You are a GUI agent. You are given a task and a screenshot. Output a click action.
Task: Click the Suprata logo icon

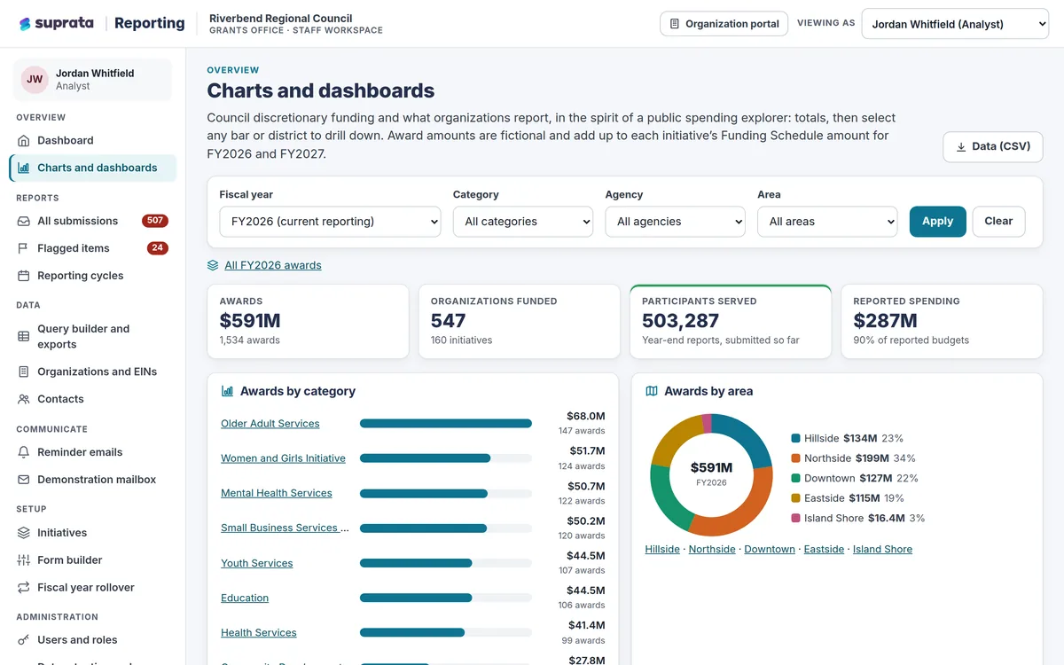(x=25, y=24)
